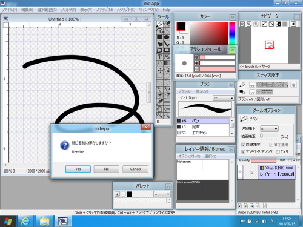Select the filled polygon tool
The height and width of the screenshot is (227, 303).
(x=160, y=44)
